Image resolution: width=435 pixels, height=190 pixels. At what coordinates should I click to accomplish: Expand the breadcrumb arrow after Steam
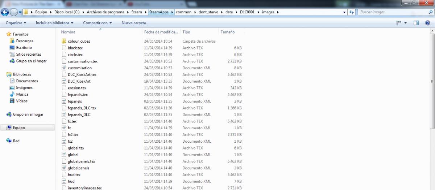(x=146, y=12)
